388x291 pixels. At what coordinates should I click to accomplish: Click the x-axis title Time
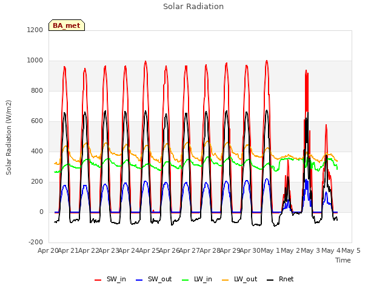(x=343, y=260)
